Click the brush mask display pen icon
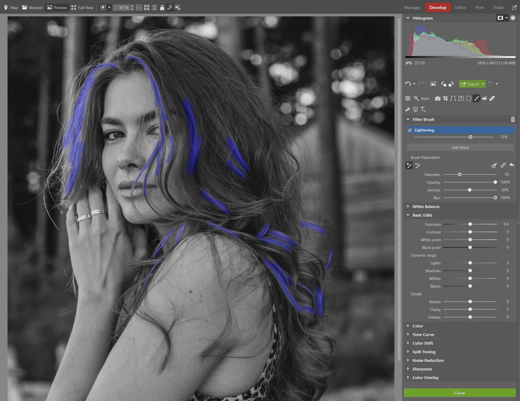The height and width of the screenshot is (401, 520). tap(494, 165)
